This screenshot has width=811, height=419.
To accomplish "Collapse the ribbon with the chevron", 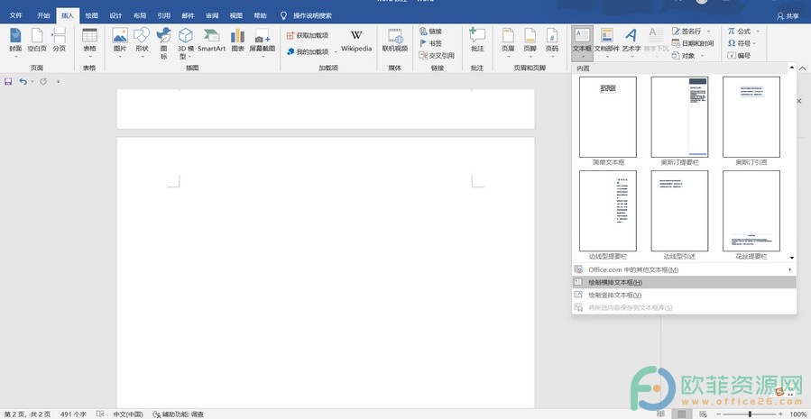I will (803, 68).
